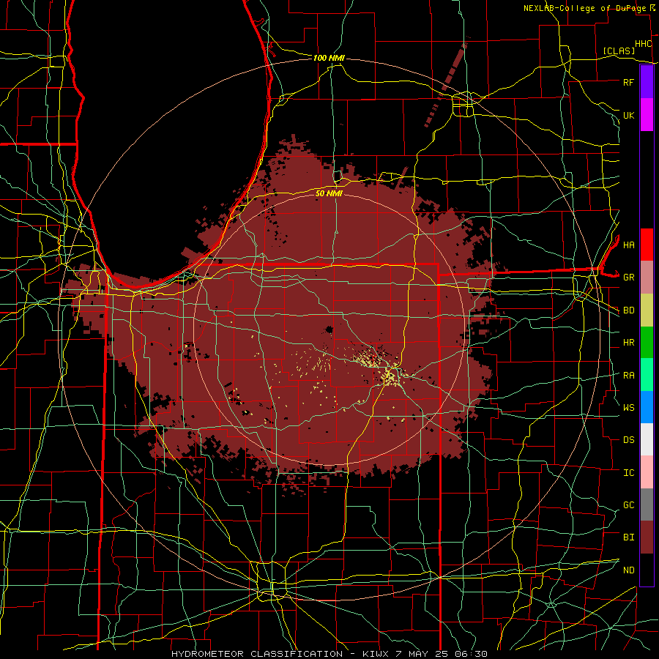Click the HA legend label
This screenshot has width=659, height=659.
[x=629, y=245]
